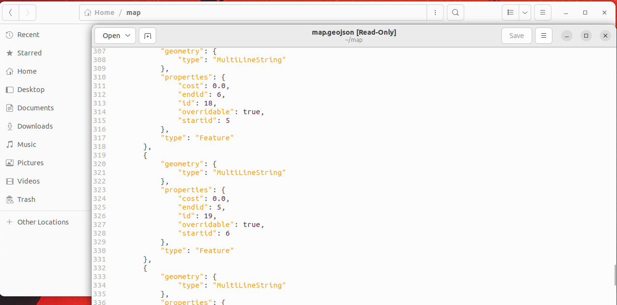
Task: Go back with the back arrow
Action: [x=11, y=13]
